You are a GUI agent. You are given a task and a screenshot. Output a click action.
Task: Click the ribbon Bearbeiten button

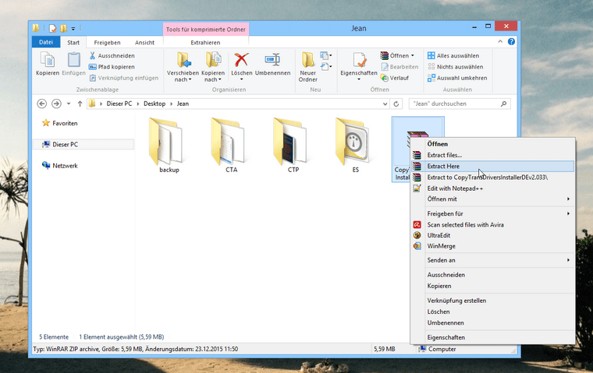click(x=399, y=67)
